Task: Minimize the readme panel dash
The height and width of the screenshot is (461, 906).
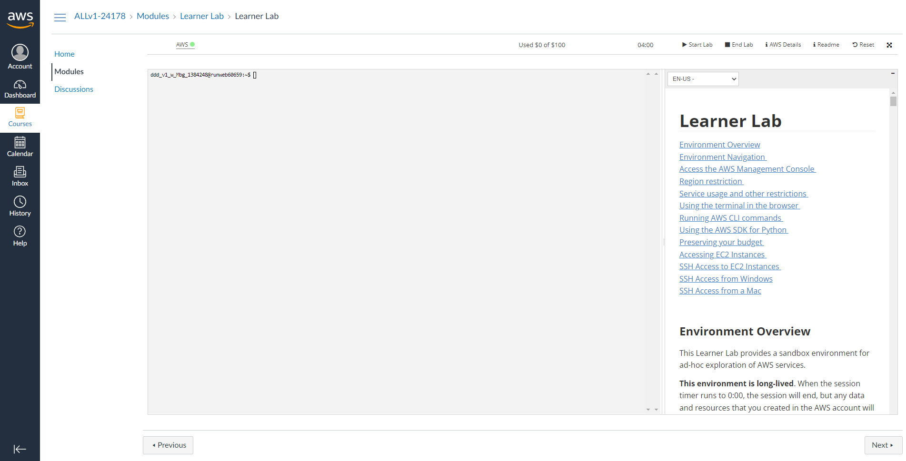Action: [893, 73]
